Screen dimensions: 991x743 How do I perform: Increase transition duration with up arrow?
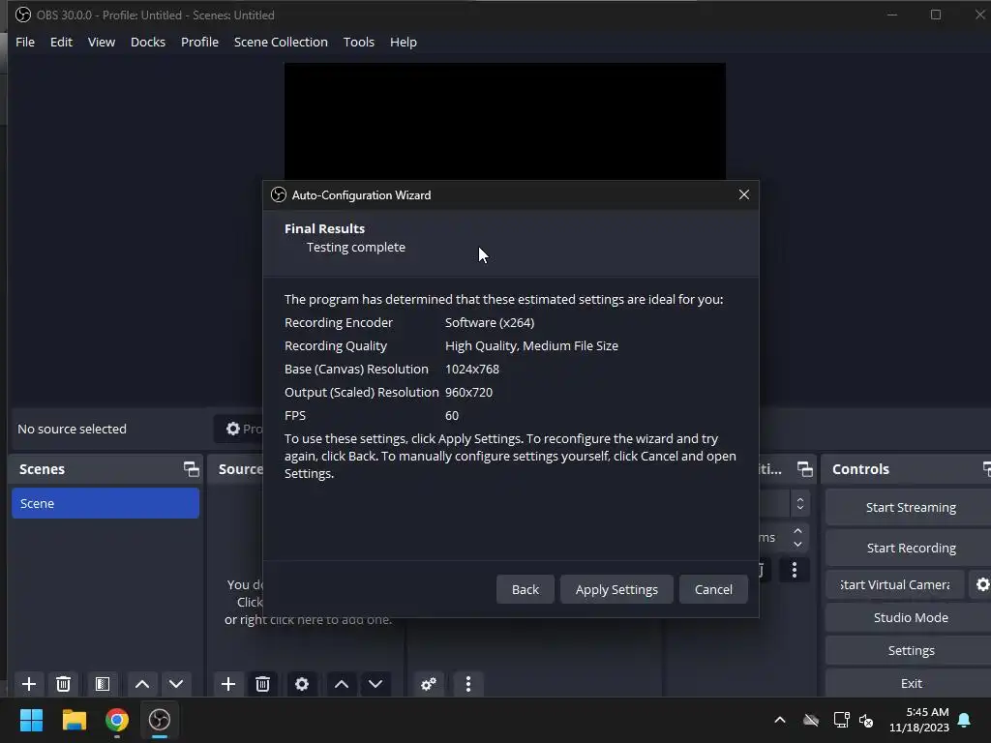tap(797, 531)
